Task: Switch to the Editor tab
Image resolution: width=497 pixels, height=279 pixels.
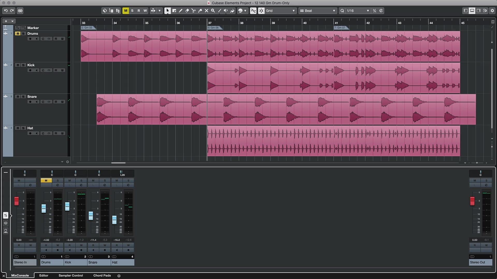Action: pyautogui.click(x=44, y=275)
